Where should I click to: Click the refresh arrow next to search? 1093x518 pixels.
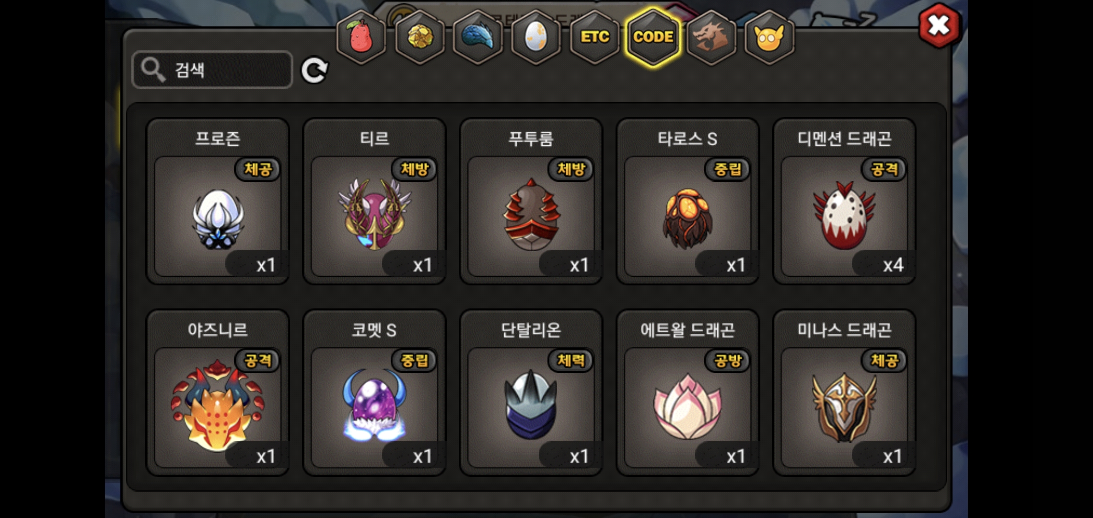314,71
